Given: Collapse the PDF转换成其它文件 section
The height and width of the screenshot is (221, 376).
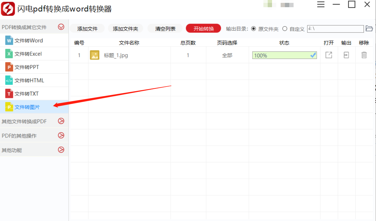Looking at the screenshot, I should click(61, 27).
